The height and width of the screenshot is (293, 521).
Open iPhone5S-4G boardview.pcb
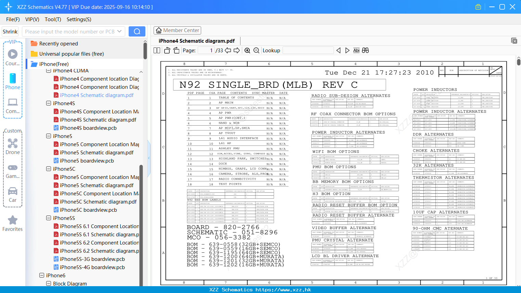tap(89, 267)
